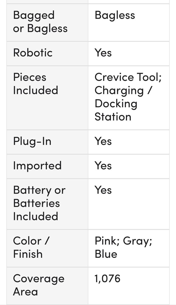
Task: Click the word "Blue" in the color values
Action: (x=106, y=254)
